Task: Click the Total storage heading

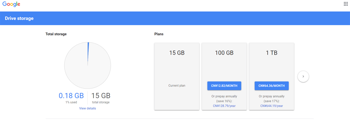Action: 56,34
